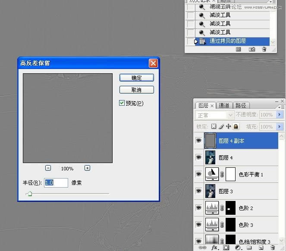Create new adjustment layer icon
The width and height of the screenshot is (286, 251).
(238, 248)
